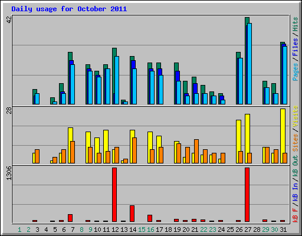Viewport: 302px width, 236px height.
Task: Click x-axis day label 2
Action: click(28, 230)
